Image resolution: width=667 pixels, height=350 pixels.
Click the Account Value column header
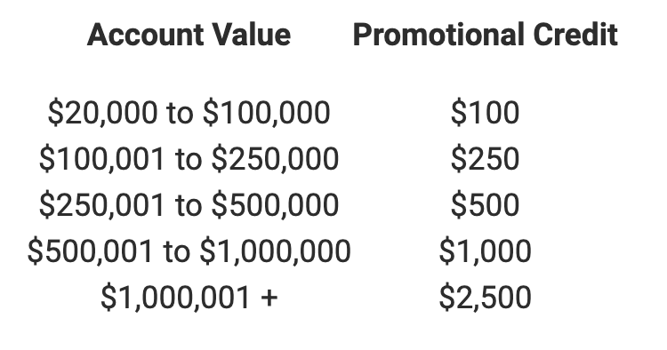click(189, 35)
